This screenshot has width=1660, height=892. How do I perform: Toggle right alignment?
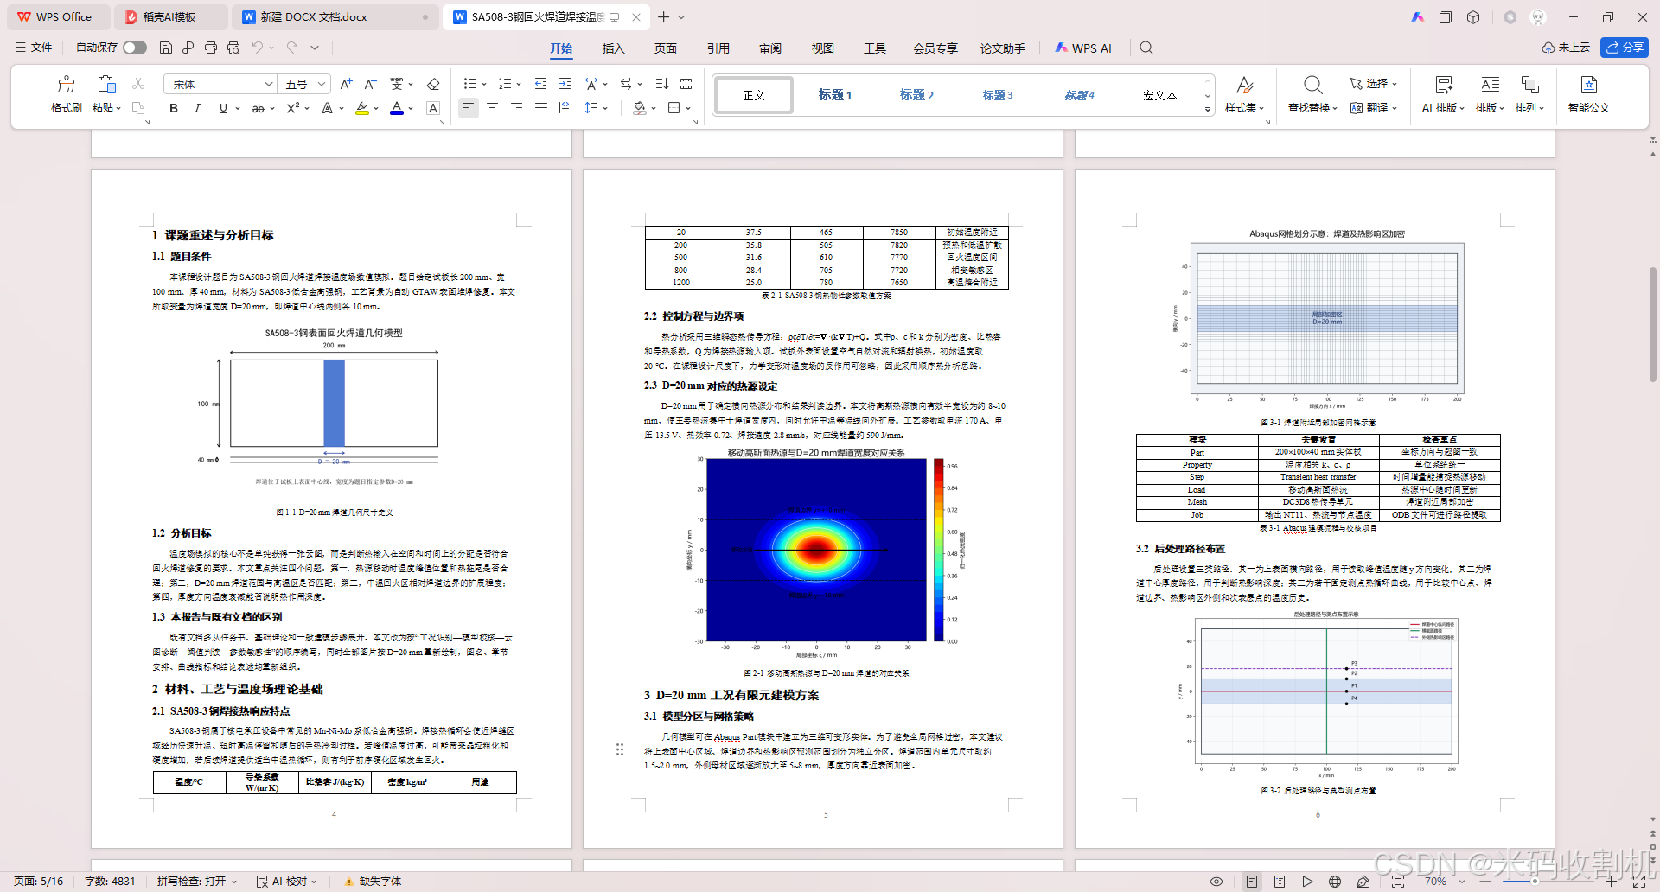coord(516,108)
